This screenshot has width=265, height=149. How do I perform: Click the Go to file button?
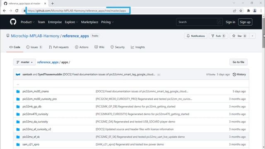point(238,62)
